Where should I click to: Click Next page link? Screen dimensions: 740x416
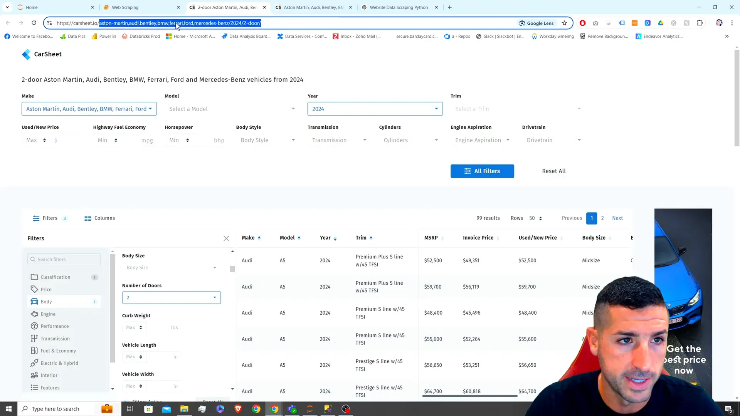617,218
